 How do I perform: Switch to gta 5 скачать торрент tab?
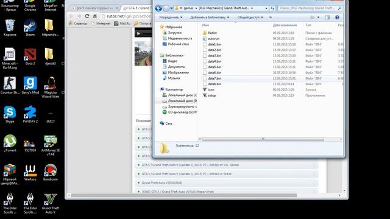point(94,8)
